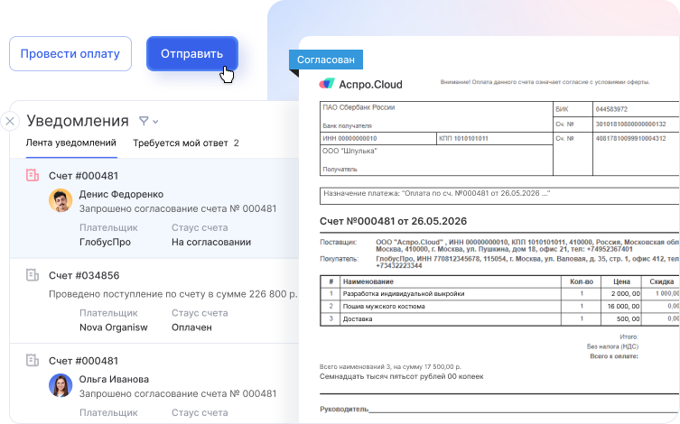Click the Аспро.Cloud logo on the invoice

tap(361, 84)
